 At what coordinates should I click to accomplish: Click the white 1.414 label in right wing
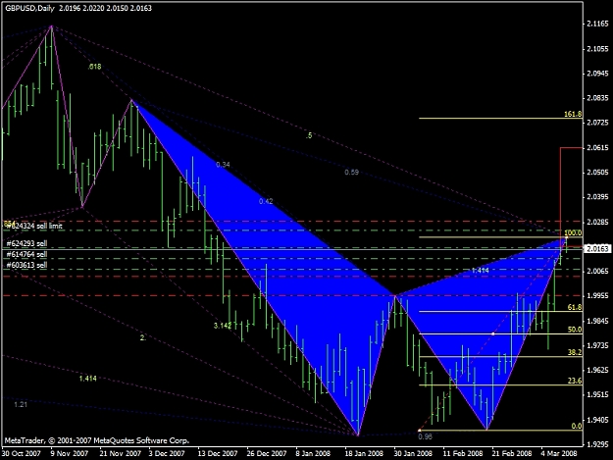coord(480,271)
